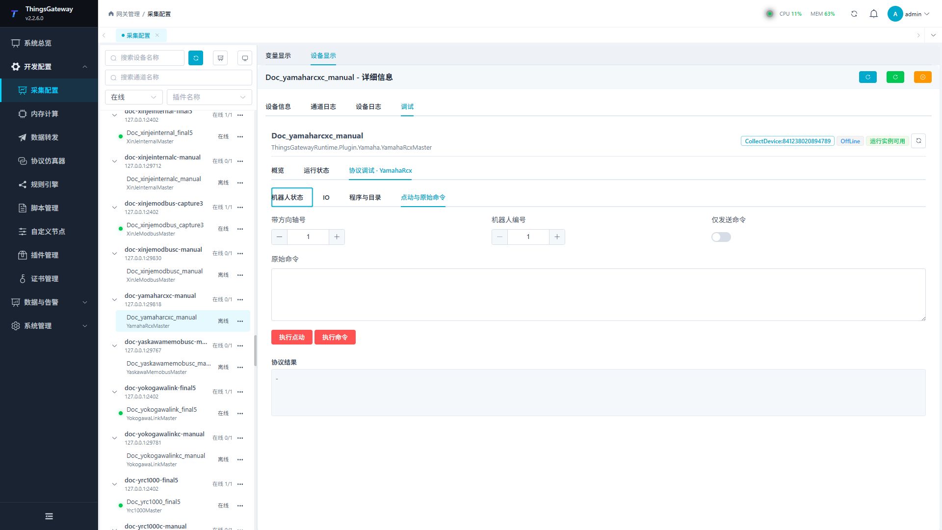Open the IO protocol tab

tap(326, 197)
